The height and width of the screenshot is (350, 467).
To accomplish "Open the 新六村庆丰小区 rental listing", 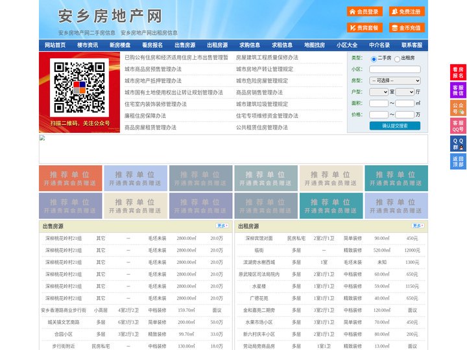I will coord(259,334).
